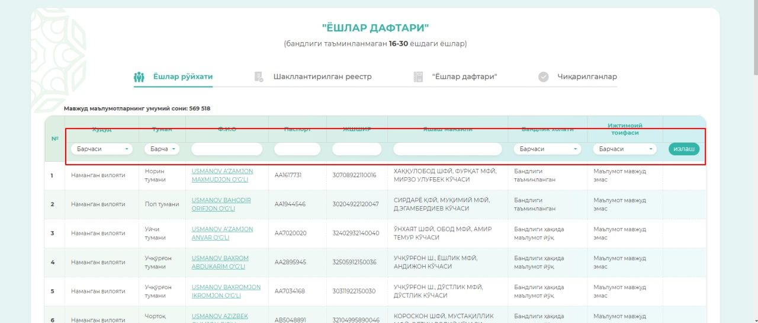Click ЖШШИР value 32505912150036
Image resolution: width=758 pixels, height=323 pixels.
[x=354, y=263]
